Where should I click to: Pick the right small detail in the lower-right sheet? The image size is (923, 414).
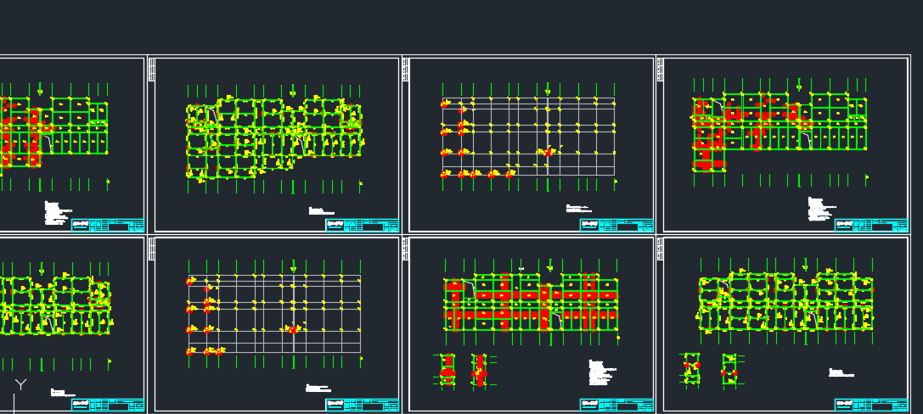pos(730,369)
